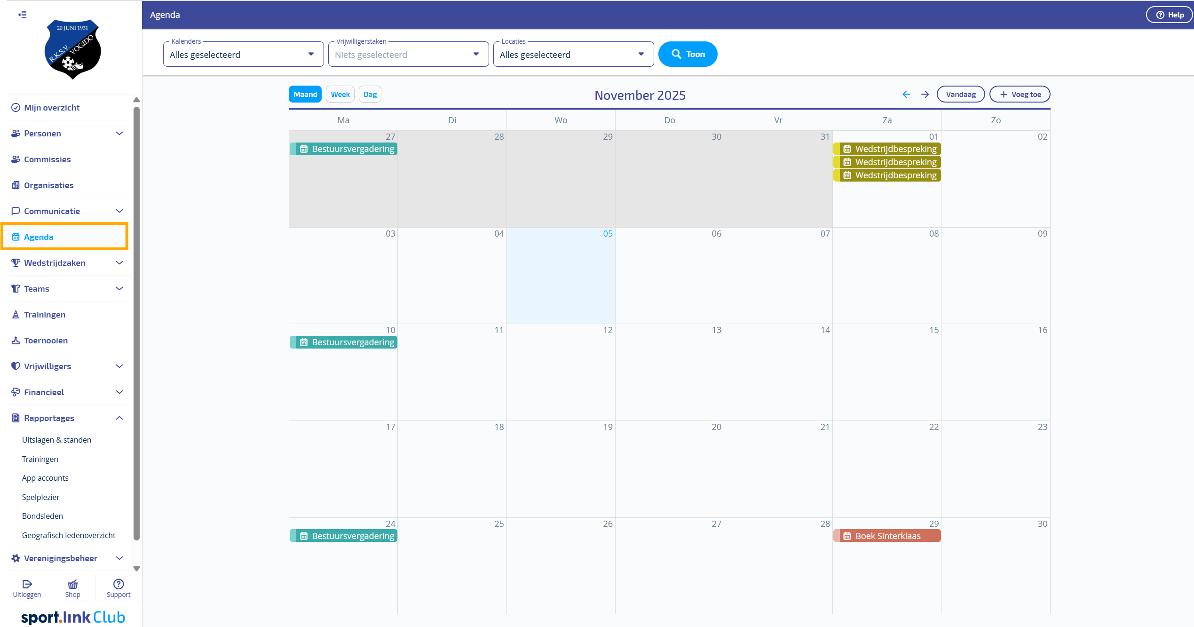Open the Support question mark icon
This screenshot has height=627, width=1194.
point(119,584)
